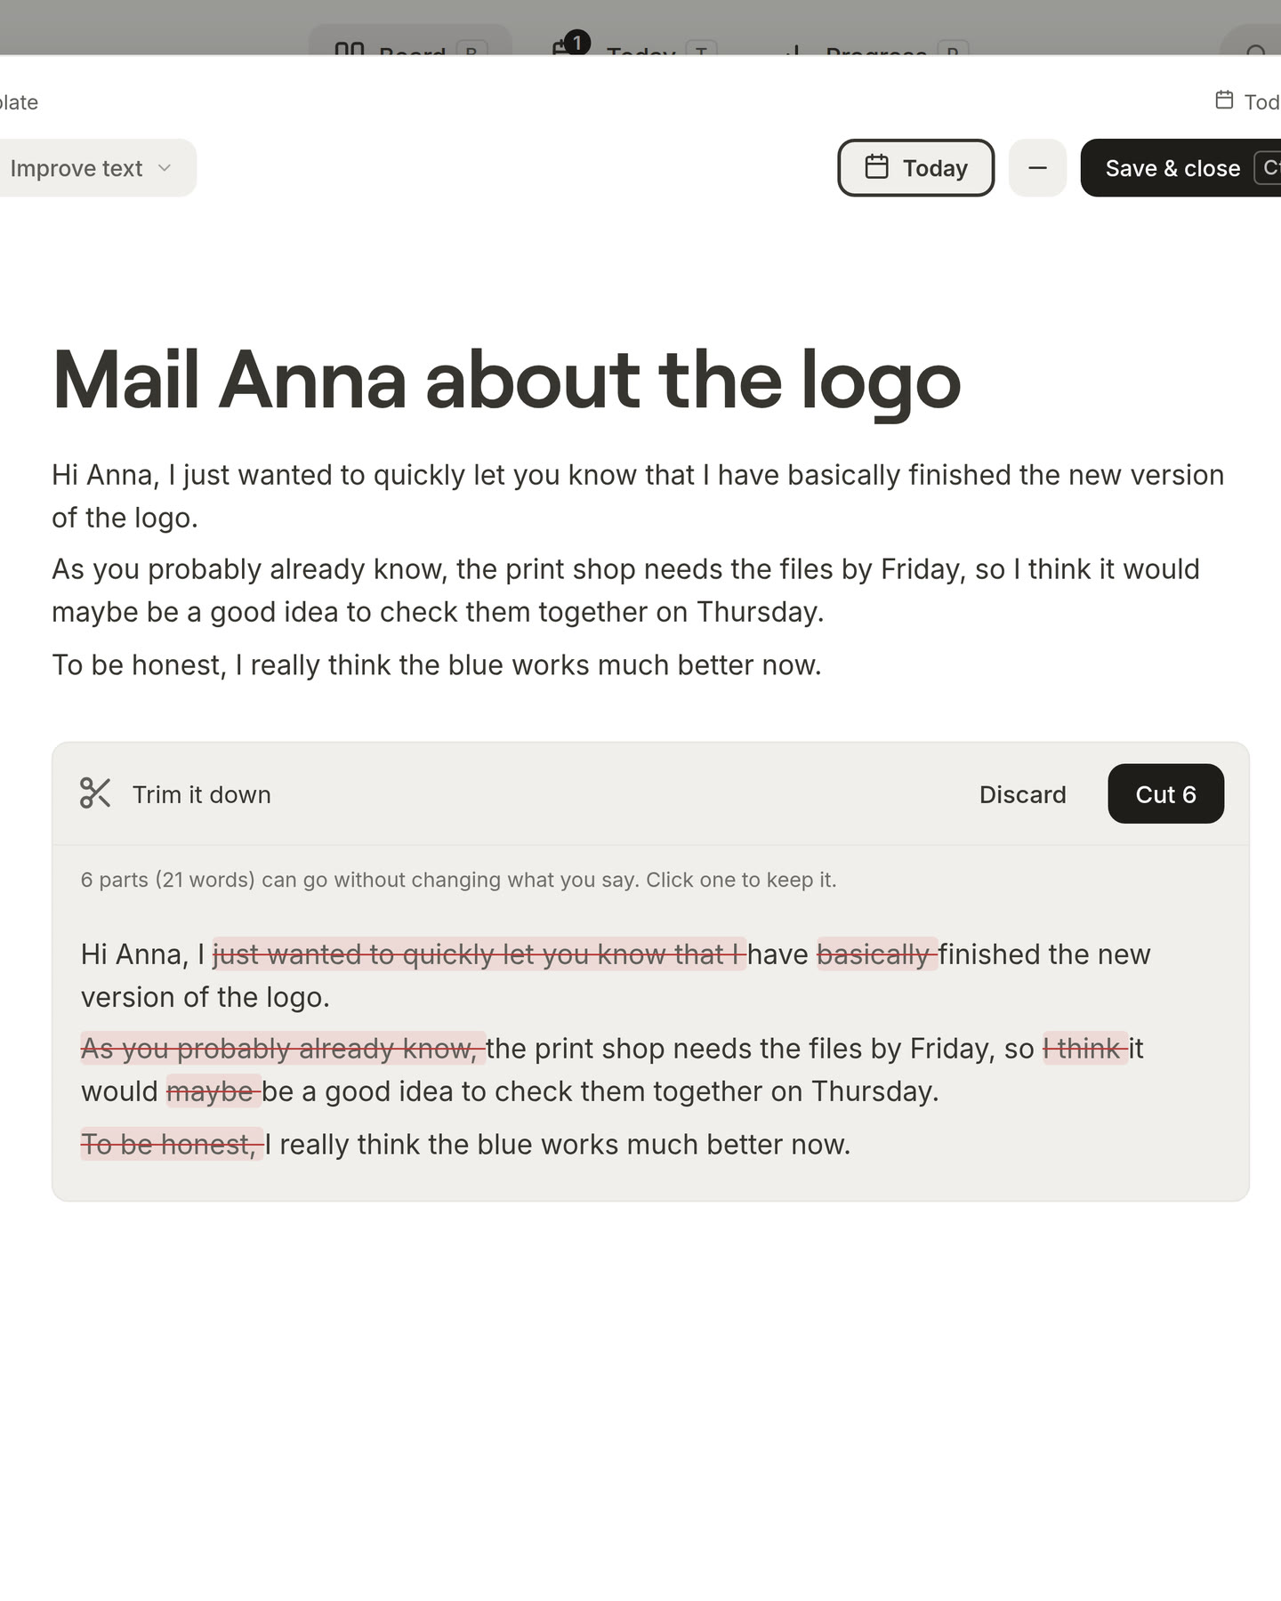
Task: Click the scissors Trim it down icon
Action: click(95, 793)
